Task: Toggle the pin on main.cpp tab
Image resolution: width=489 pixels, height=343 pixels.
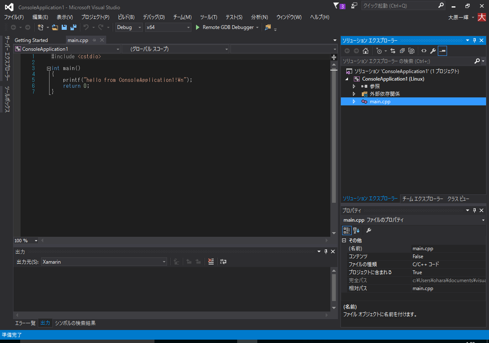Action: [94, 40]
